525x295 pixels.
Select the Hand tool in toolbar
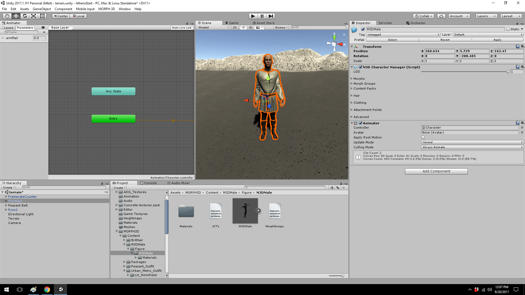coord(7,16)
